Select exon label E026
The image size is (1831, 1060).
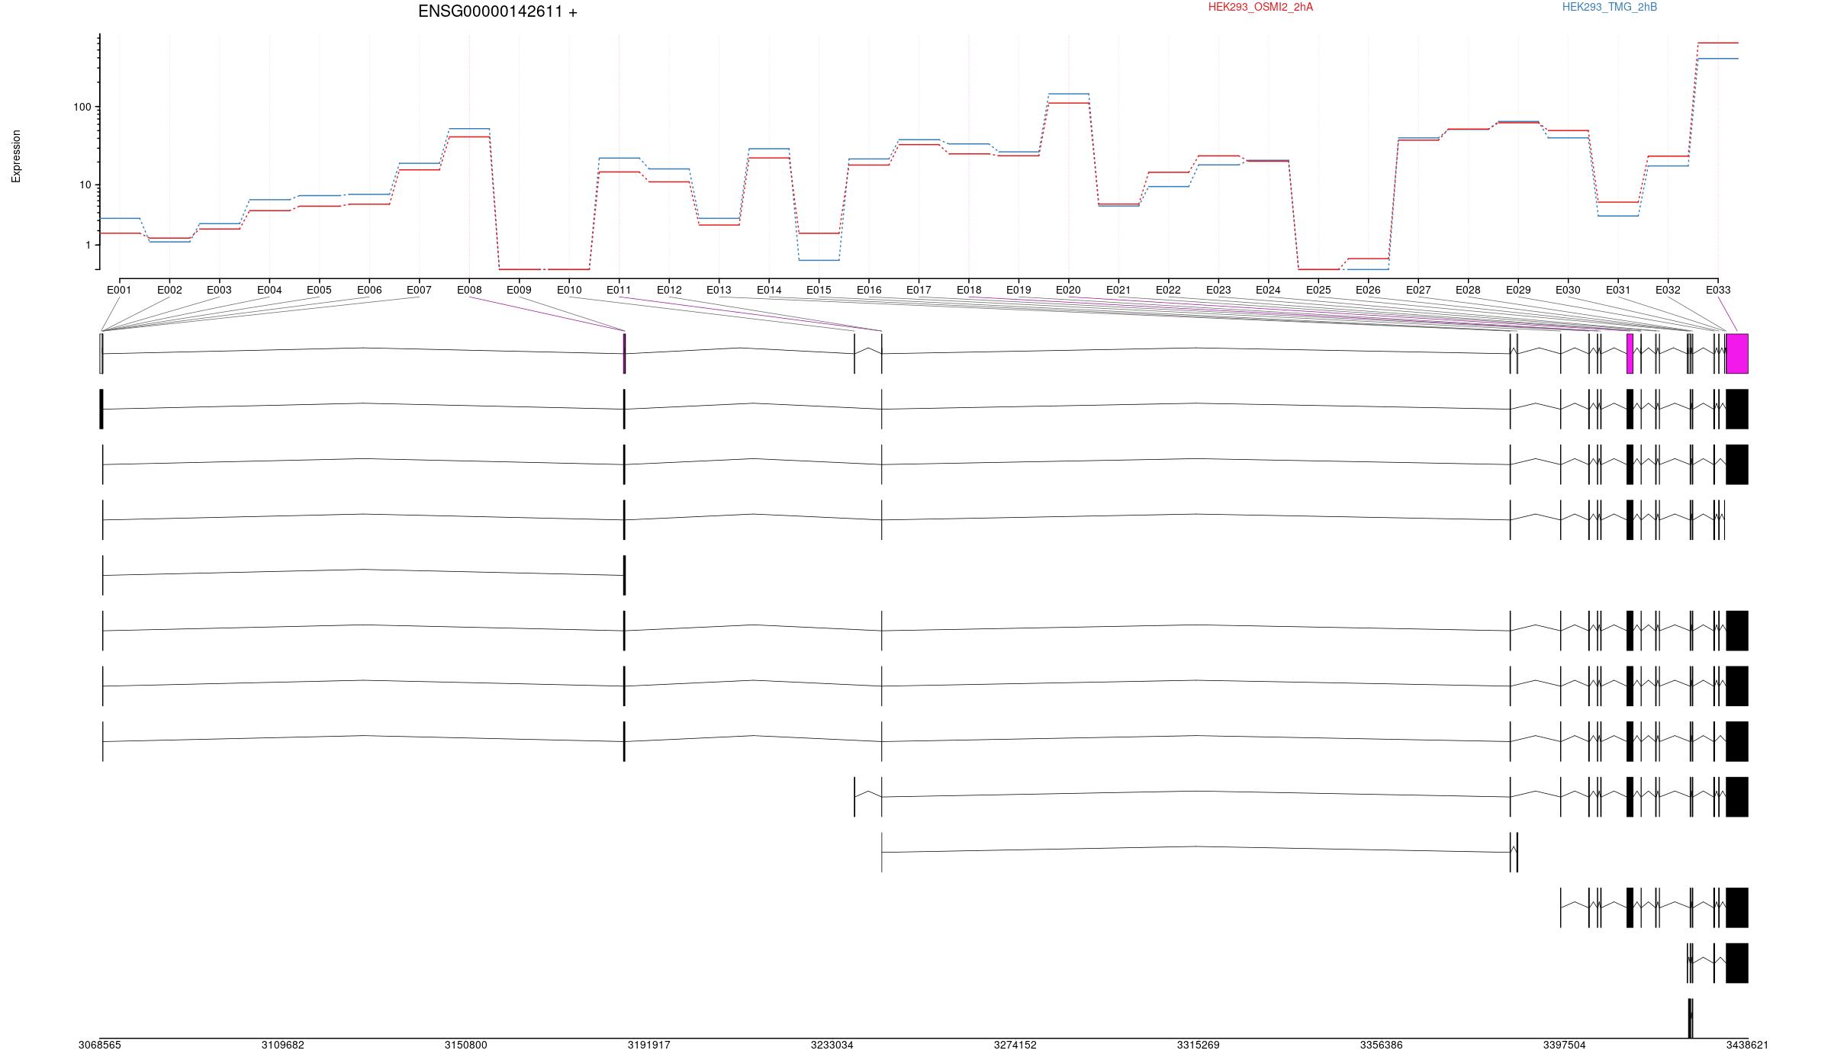[1368, 290]
